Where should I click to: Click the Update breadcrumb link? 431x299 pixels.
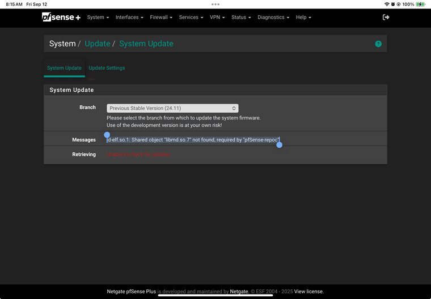click(98, 44)
